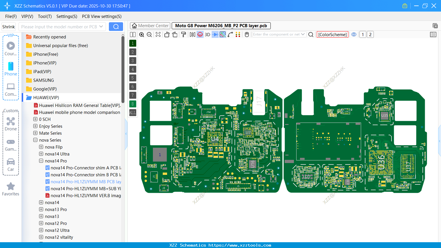
Task: Select the Drone category icon
Action: pos(11,124)
